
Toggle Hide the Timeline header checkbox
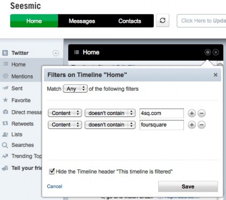(52, 172)
